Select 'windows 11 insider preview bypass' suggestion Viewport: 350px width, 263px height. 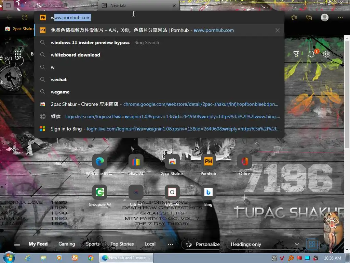[159, 42]
